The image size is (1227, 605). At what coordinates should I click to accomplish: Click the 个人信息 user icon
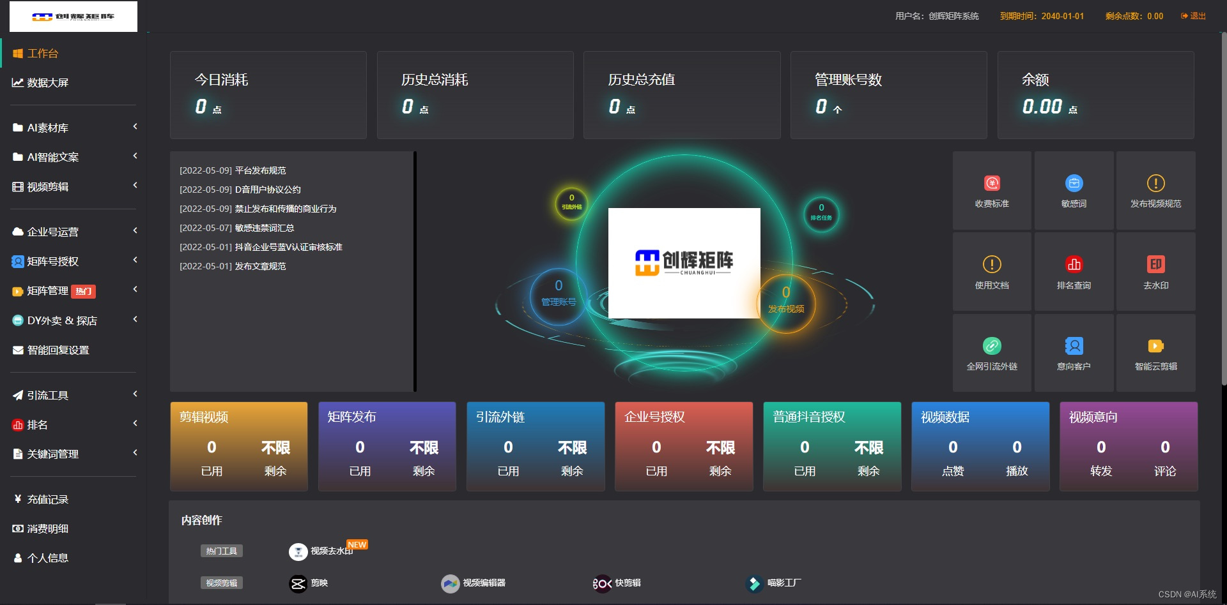[18, 558]
